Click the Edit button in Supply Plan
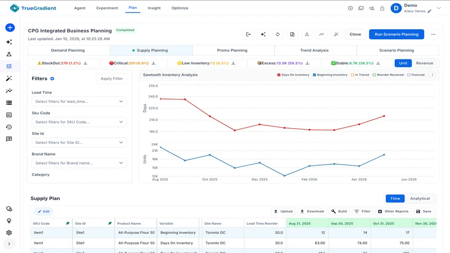This screenshot has height=253, width=450. (44, 211)
